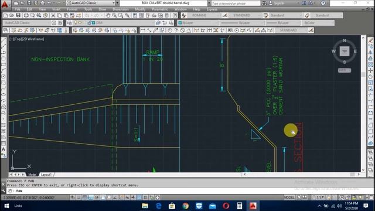
Task: Click the Rotate tool in Modify toolbar
Action: [370, 77]
